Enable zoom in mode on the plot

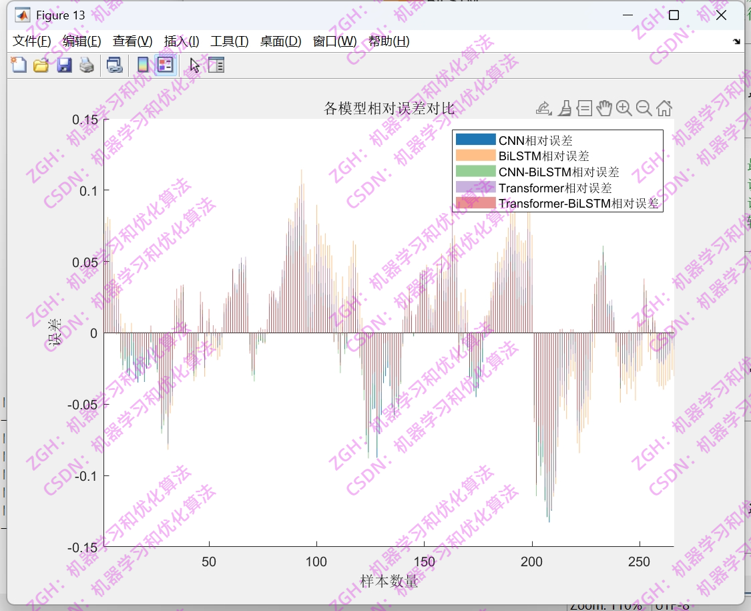pyautogui.click(x=623, y=108)
